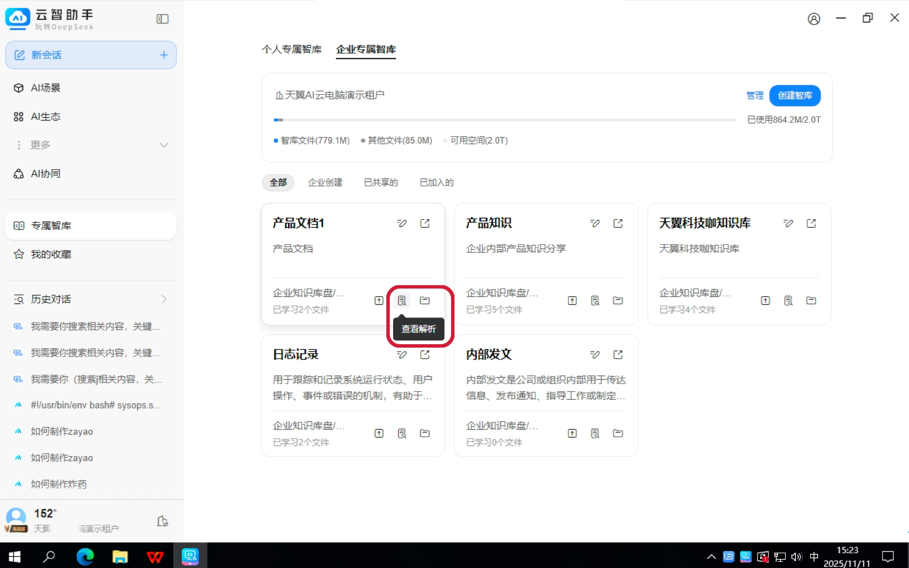The width and height of the screenshot is (909, 568).
Task: Edit the 日志记录 knowledge base
Action: [x=402, y=355]
